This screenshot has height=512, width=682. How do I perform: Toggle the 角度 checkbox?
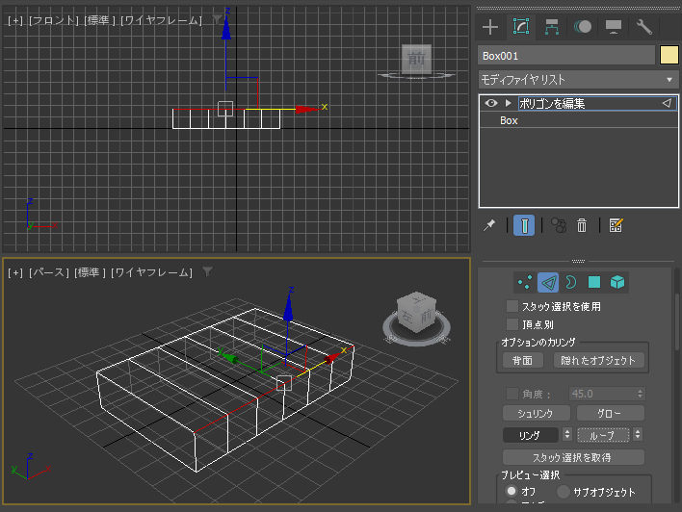pos(512,394)
